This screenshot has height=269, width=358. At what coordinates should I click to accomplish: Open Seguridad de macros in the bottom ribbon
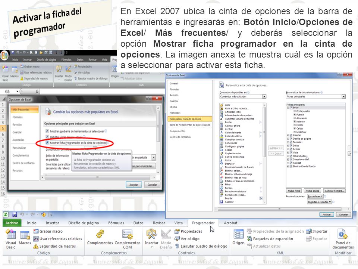point(54,246)
